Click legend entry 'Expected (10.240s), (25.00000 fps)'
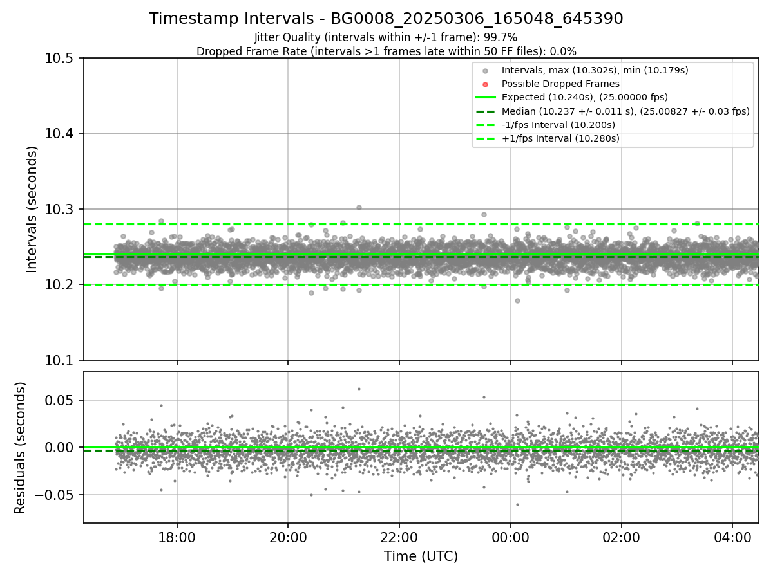The height and width of the screenshot is (579, 773). click(584, 97)
